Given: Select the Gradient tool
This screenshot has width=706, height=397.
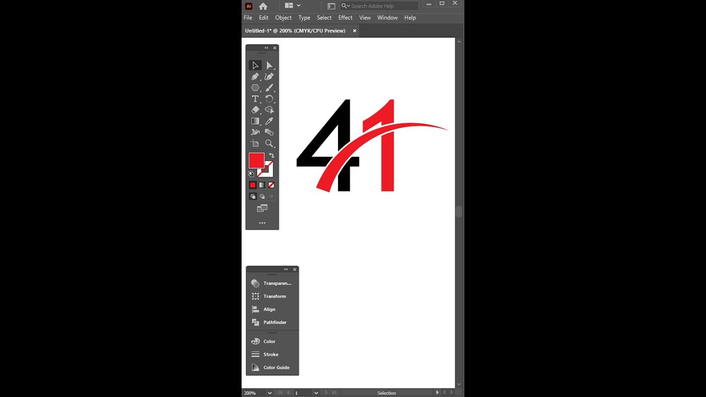Looking at the screenshot, I should (x=255, y=121).
